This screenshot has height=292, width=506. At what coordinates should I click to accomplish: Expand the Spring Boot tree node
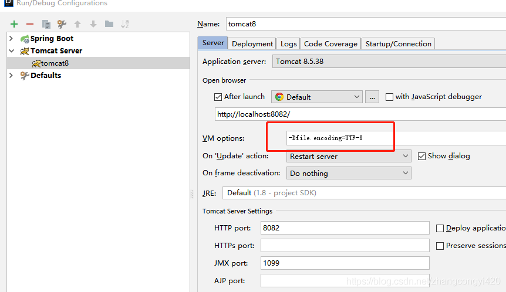point(11,38)
